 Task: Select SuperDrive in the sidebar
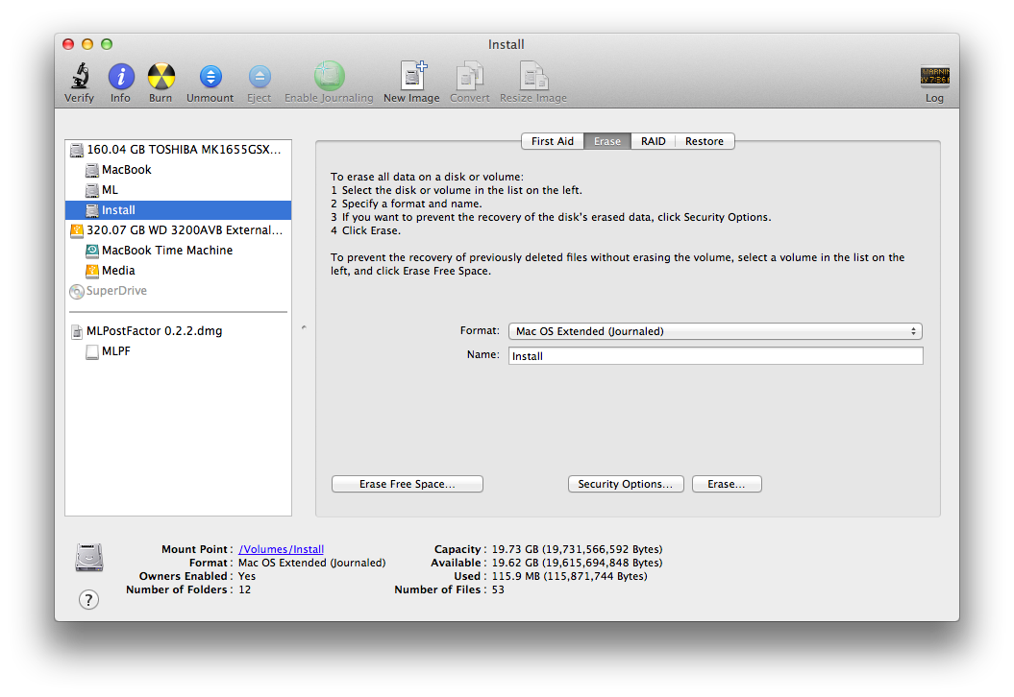(179, 291)
